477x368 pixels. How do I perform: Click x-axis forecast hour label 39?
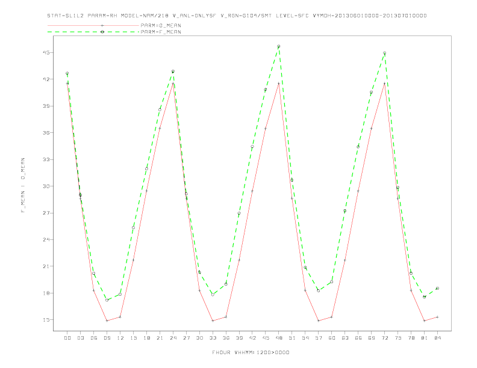point(239,338)
